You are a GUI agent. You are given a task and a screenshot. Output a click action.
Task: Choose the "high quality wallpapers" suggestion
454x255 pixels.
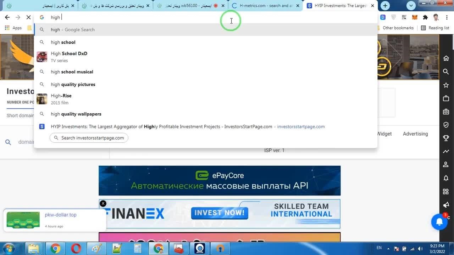76,114
